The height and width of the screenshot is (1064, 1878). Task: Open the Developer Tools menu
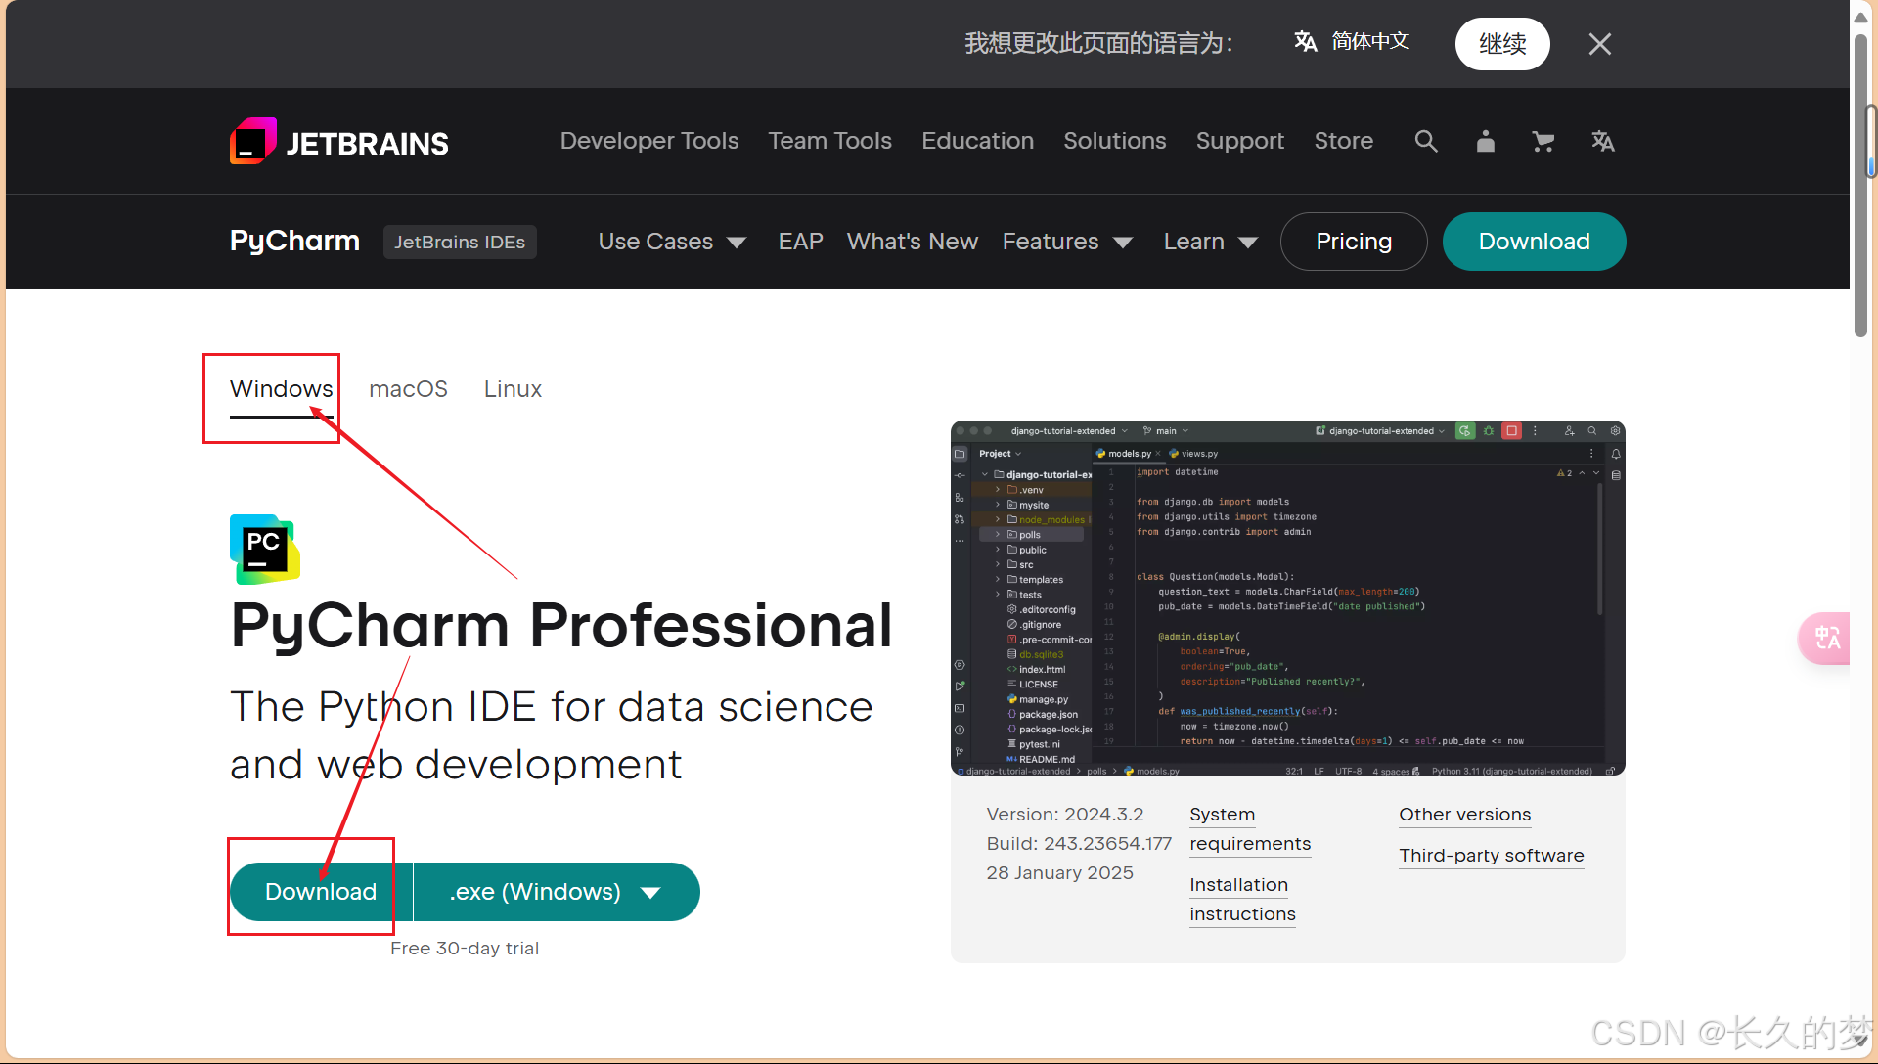click(649, 141)
